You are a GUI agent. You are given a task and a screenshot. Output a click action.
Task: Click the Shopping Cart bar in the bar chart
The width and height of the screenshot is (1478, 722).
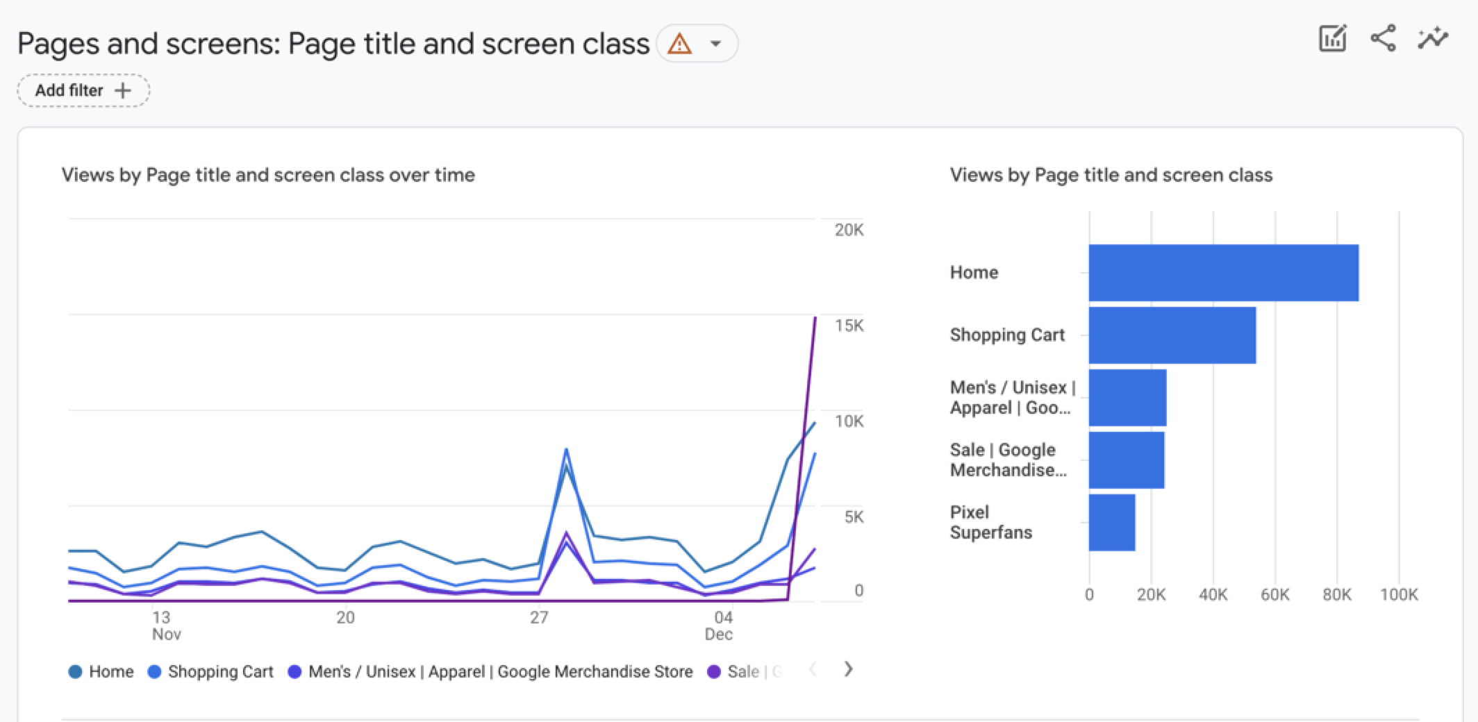(x=1172, y=335)
